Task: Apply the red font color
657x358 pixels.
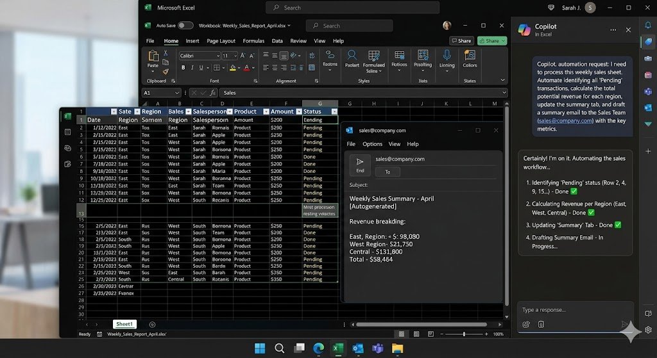Action: [x=247, y=68]
